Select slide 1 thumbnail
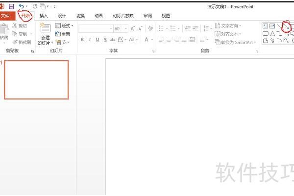The height and width of the screenshot is (196, 294). [36, 80]
